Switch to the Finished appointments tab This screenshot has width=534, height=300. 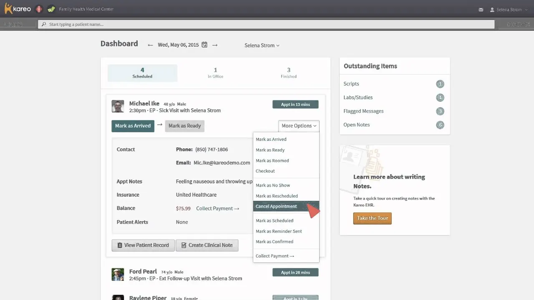click(x=288, y=73)
